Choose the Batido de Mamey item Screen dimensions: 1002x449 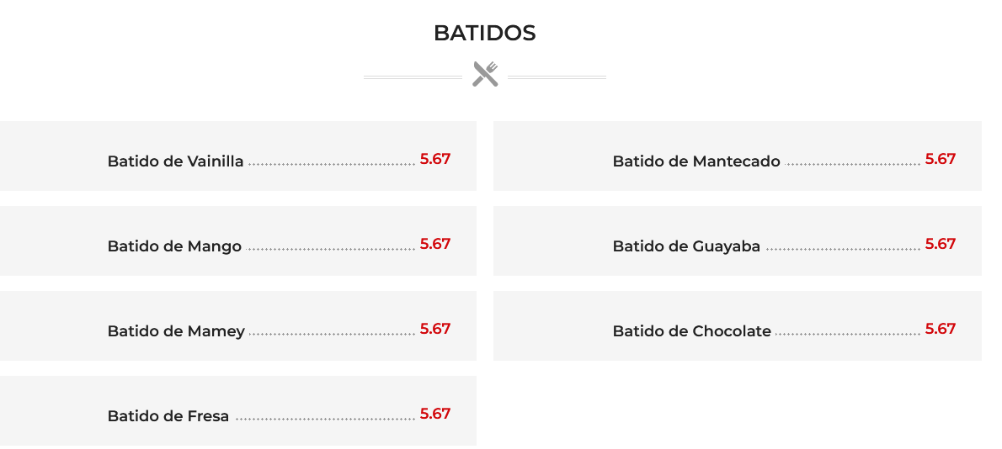pos(176,331)
